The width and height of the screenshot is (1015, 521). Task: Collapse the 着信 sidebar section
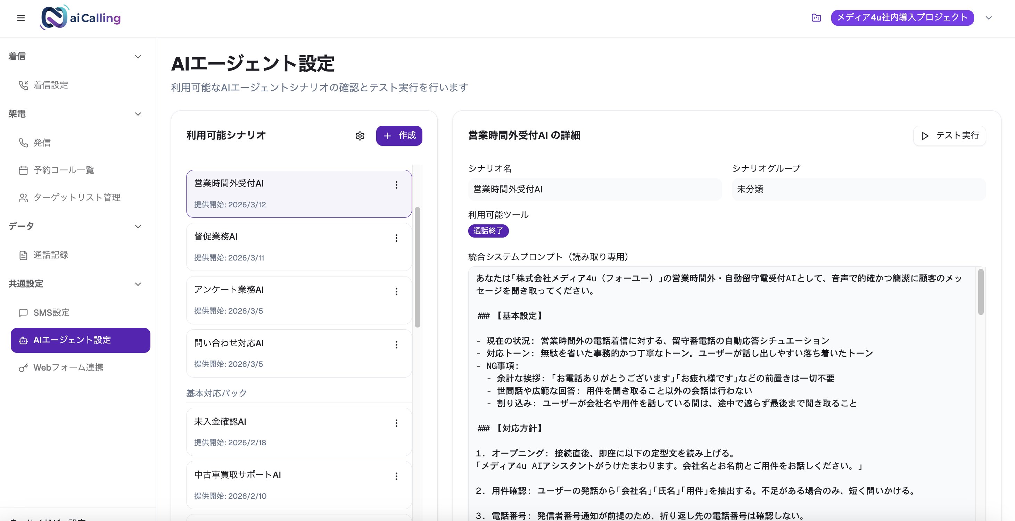tap(138, 56)
